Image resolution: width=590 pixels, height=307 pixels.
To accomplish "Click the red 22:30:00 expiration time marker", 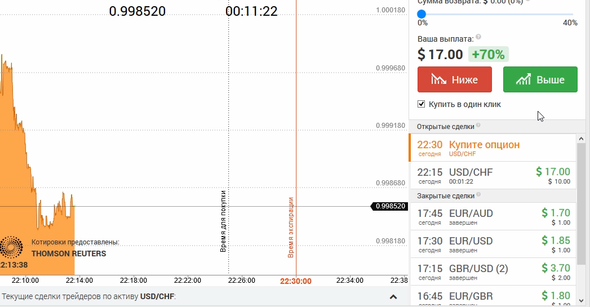I will pos(296,281).
